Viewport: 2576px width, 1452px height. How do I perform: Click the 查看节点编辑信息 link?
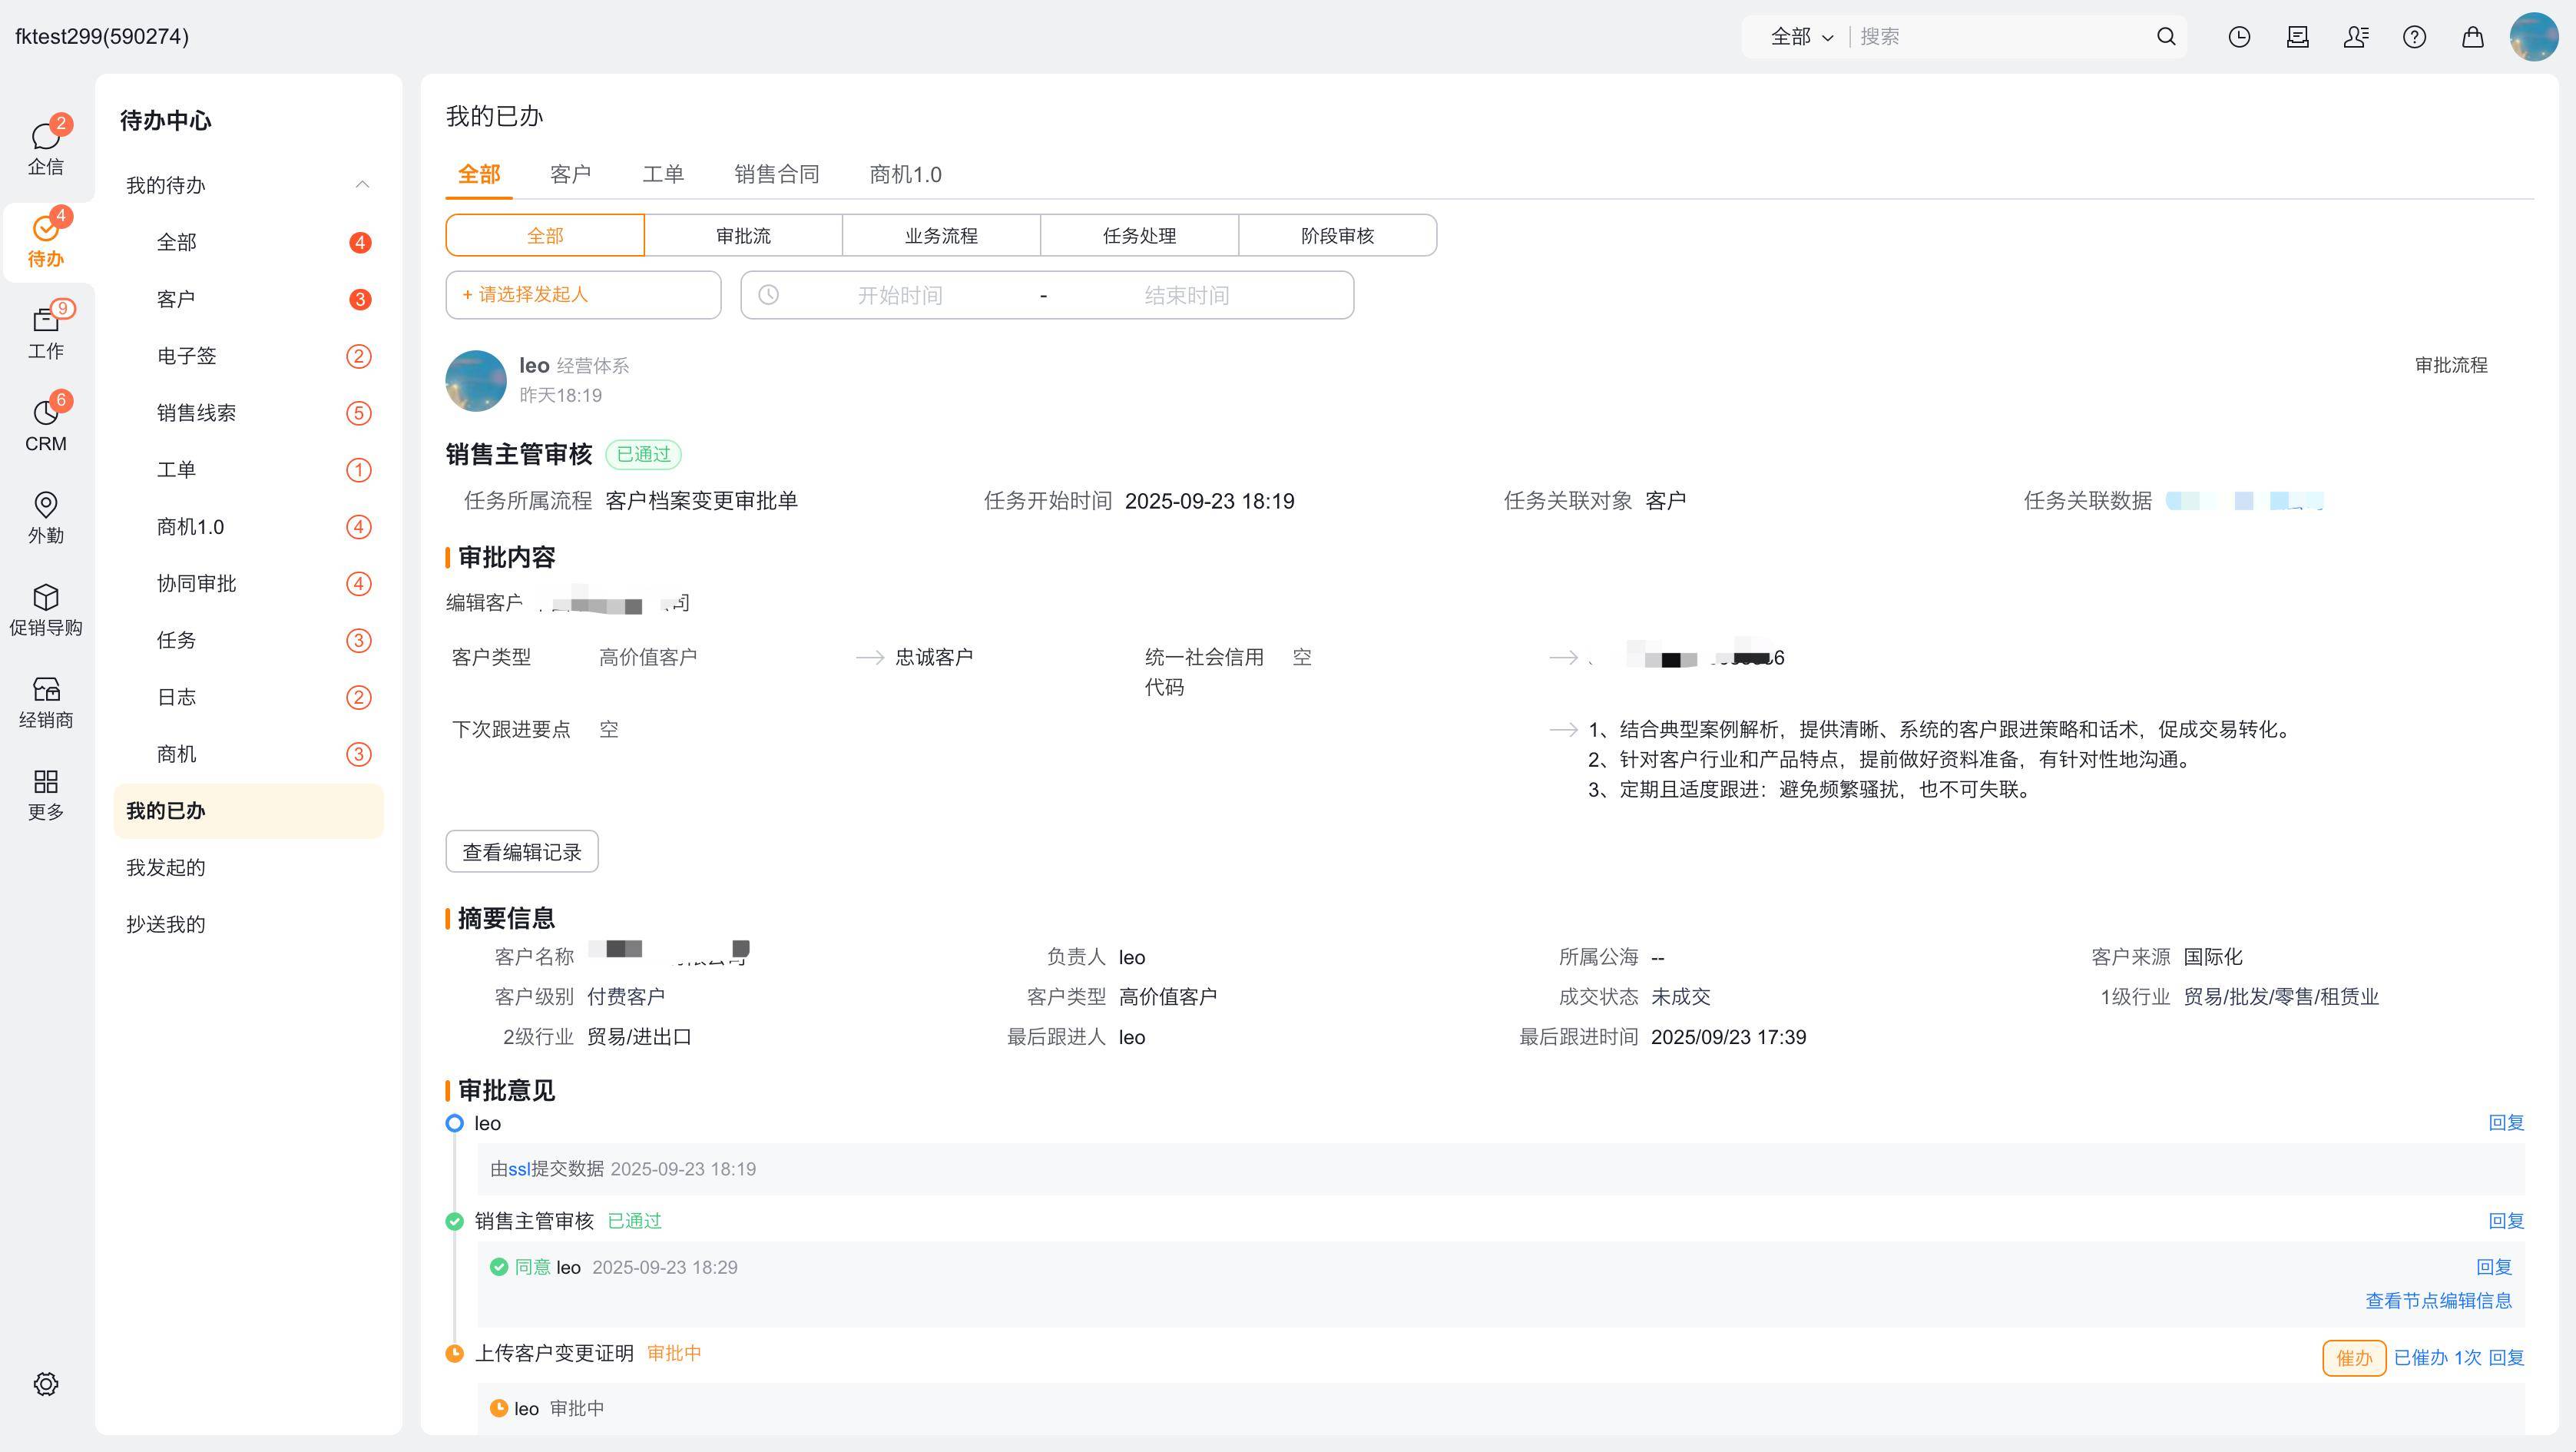pyautogui.click(x=2438, y=1301)
